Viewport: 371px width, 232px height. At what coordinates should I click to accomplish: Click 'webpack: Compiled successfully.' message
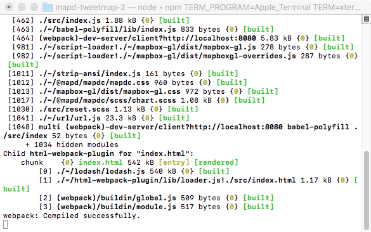72,216
